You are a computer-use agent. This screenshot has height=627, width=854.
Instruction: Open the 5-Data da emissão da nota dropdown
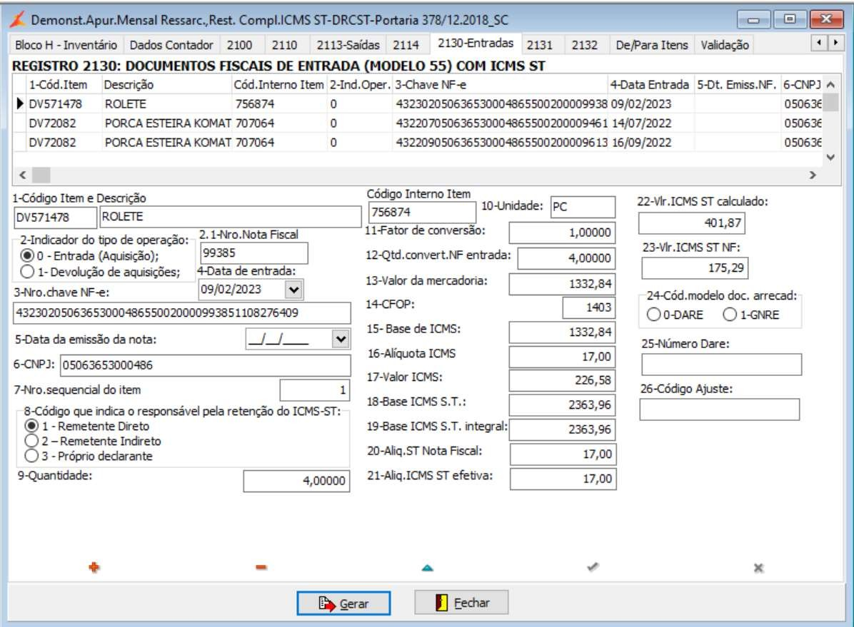pos(341,339)
